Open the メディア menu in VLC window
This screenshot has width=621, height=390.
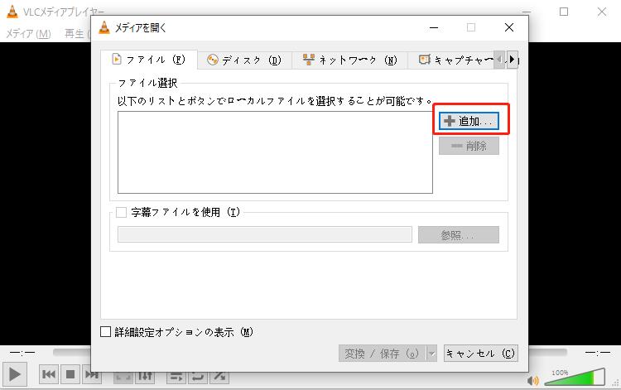click(28, 34)
